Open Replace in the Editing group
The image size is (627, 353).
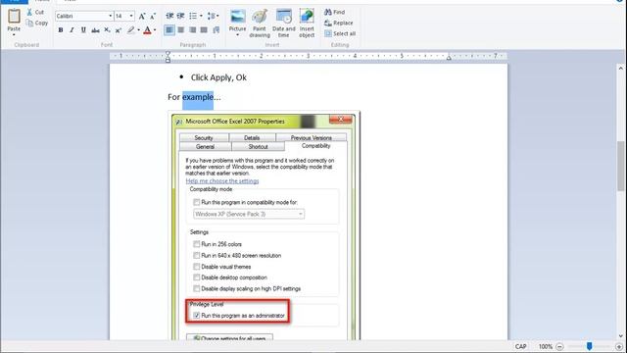coord(339,23)
